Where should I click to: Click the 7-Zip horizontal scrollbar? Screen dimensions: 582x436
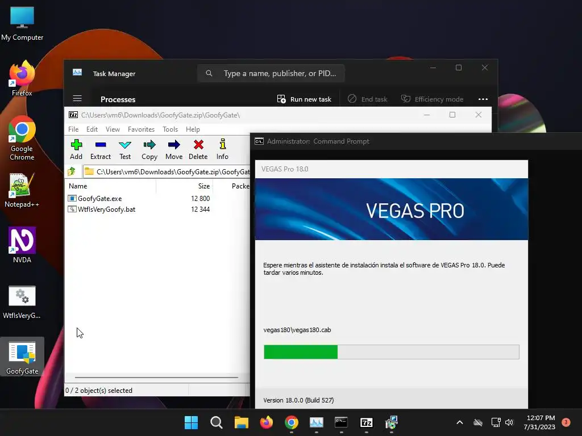click(x=156, y=378)
